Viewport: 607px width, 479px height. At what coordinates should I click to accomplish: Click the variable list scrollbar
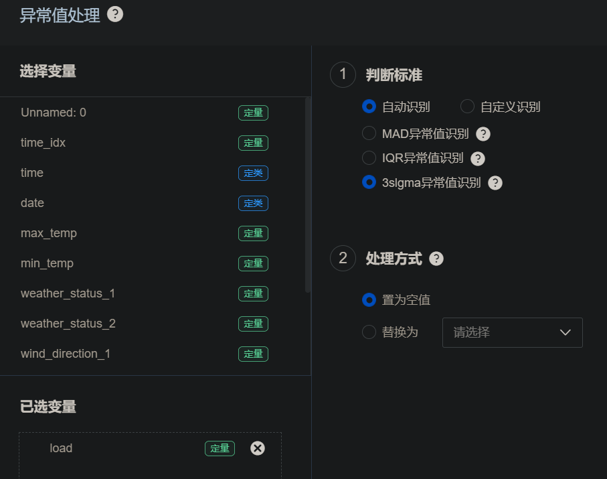[x=308, y=194]
